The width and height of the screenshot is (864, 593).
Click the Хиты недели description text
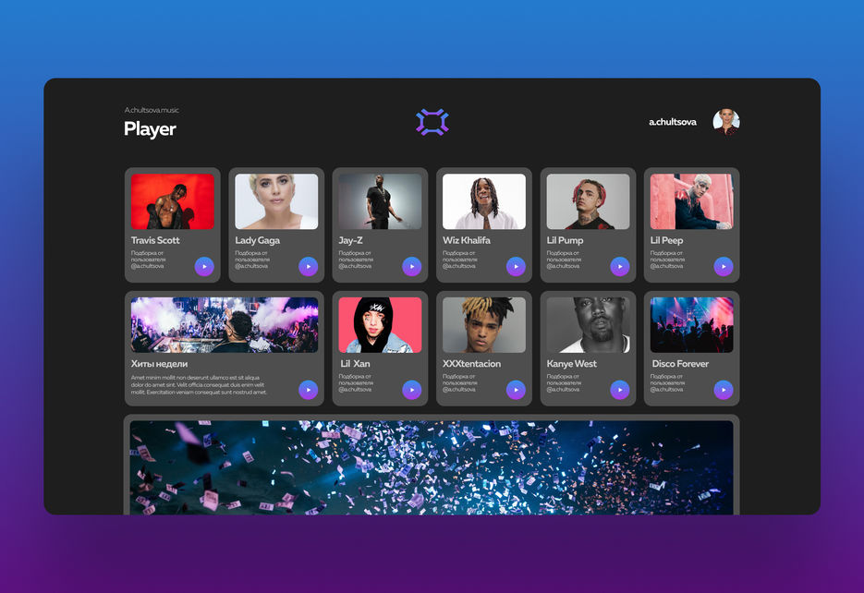[199, 385]
